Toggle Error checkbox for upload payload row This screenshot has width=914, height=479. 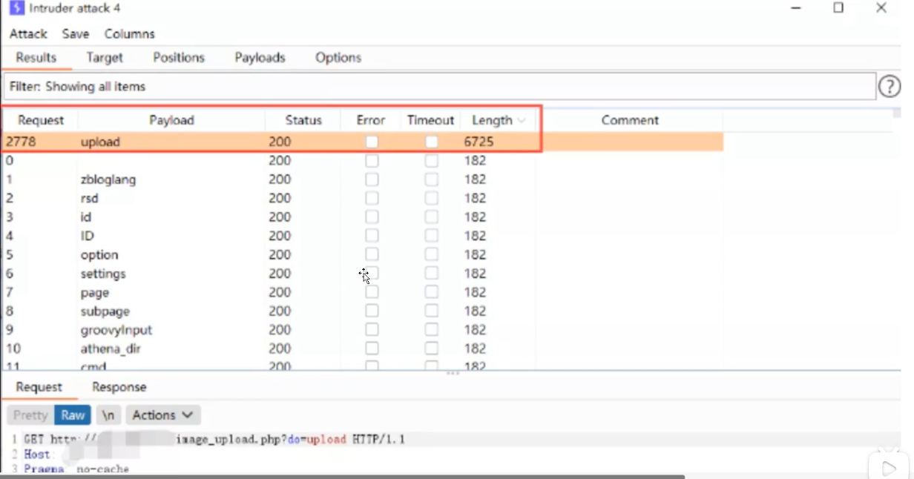[372, 142]
